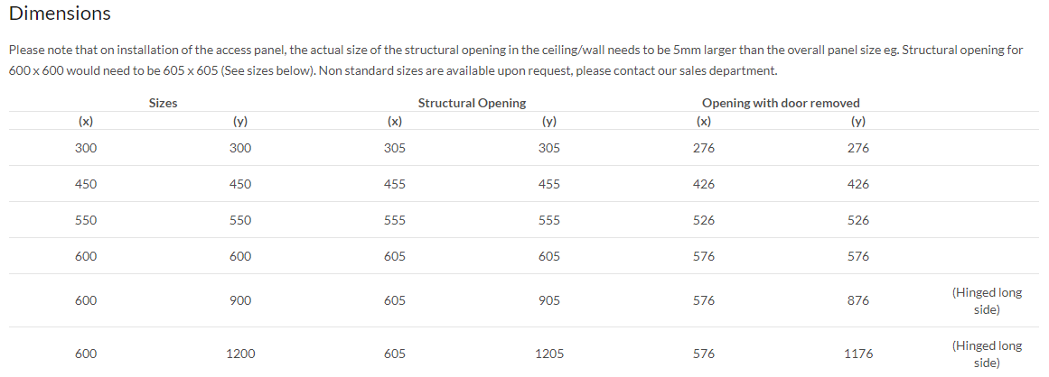Click the 1176 door removed value

coord(858,354)
